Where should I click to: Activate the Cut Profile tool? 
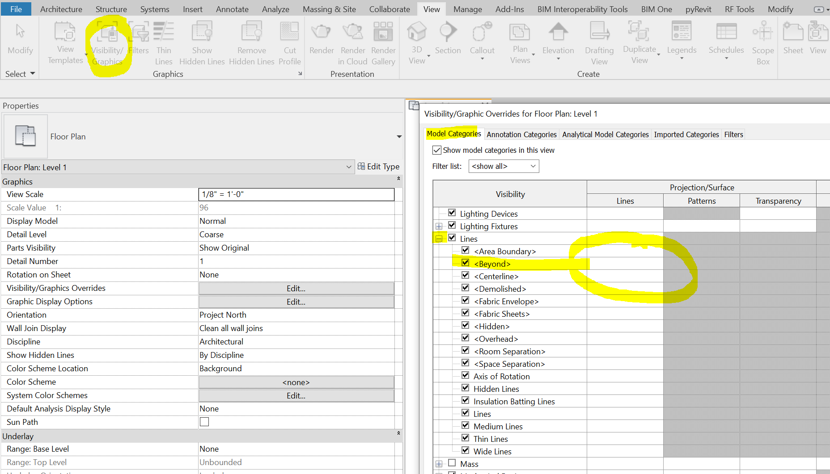[x=289, y=42]
